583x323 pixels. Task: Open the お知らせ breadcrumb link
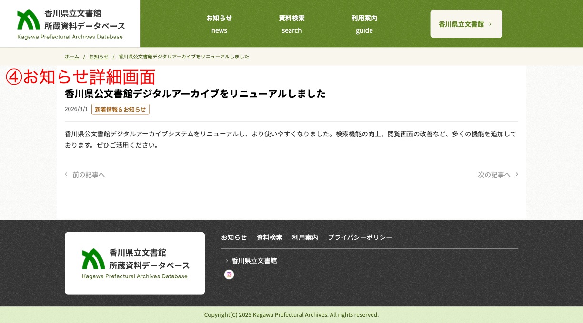[99, 57]
